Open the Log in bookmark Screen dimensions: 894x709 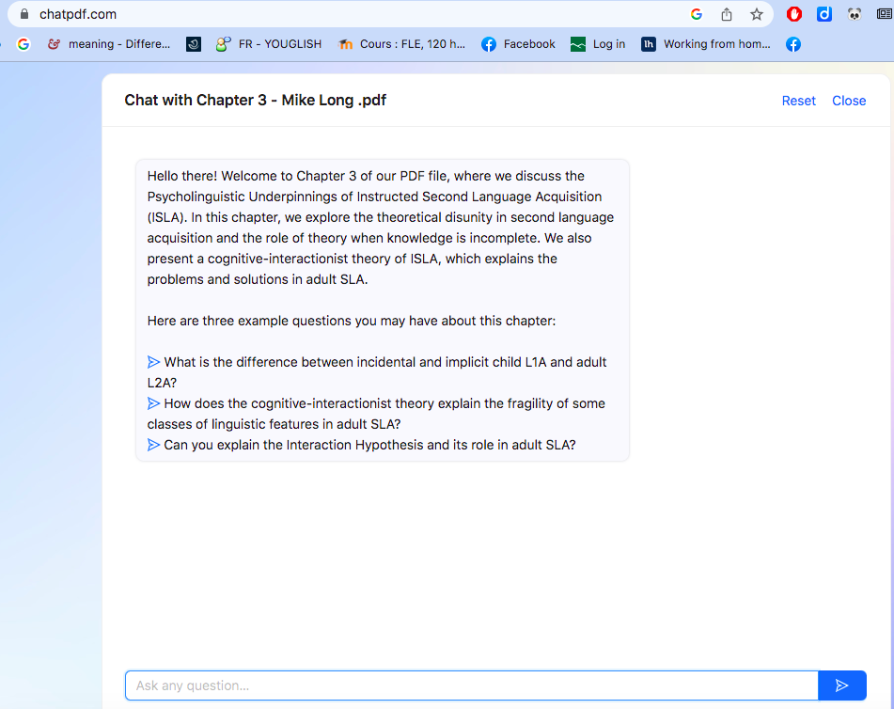598,44
